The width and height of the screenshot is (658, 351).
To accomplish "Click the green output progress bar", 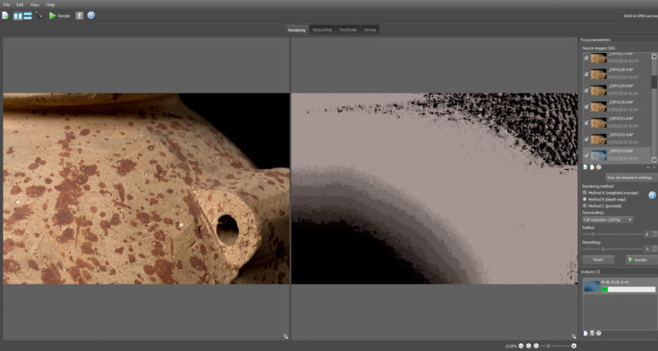I will [605, 290].
